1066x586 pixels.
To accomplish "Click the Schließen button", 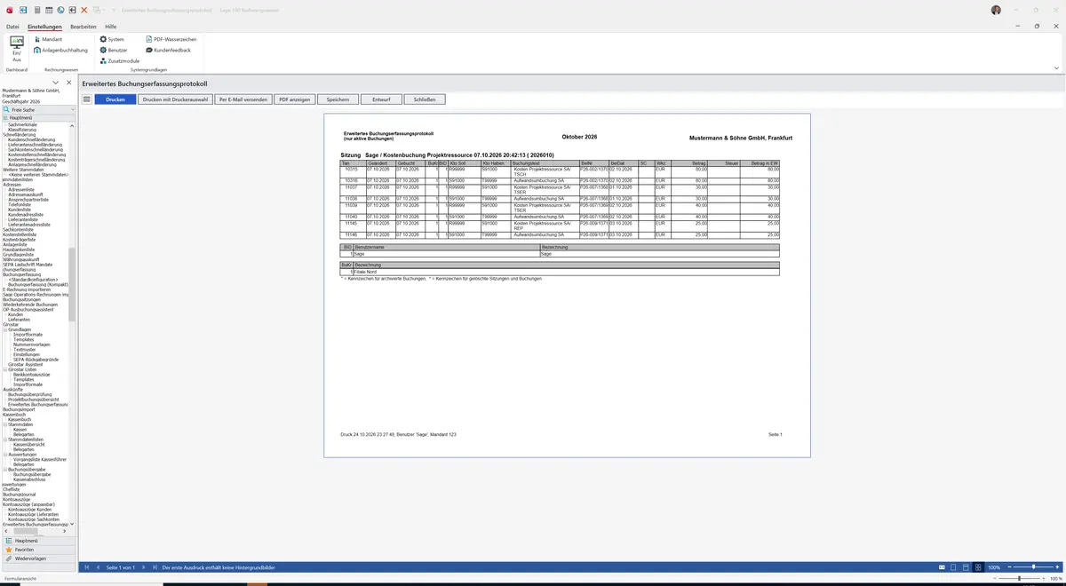I will point(425,99).
